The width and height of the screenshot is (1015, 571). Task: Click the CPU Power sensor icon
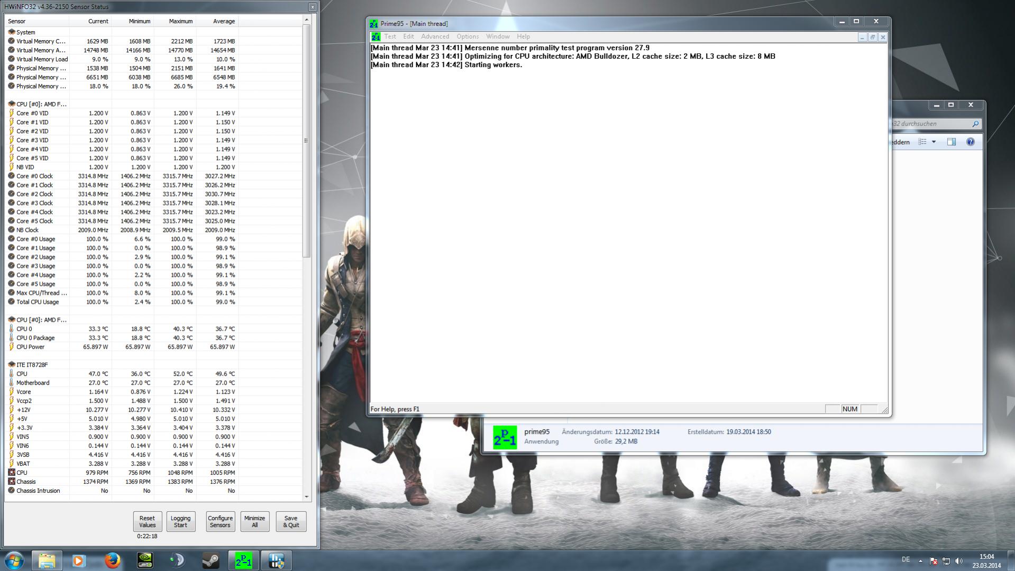pos(12,347)
